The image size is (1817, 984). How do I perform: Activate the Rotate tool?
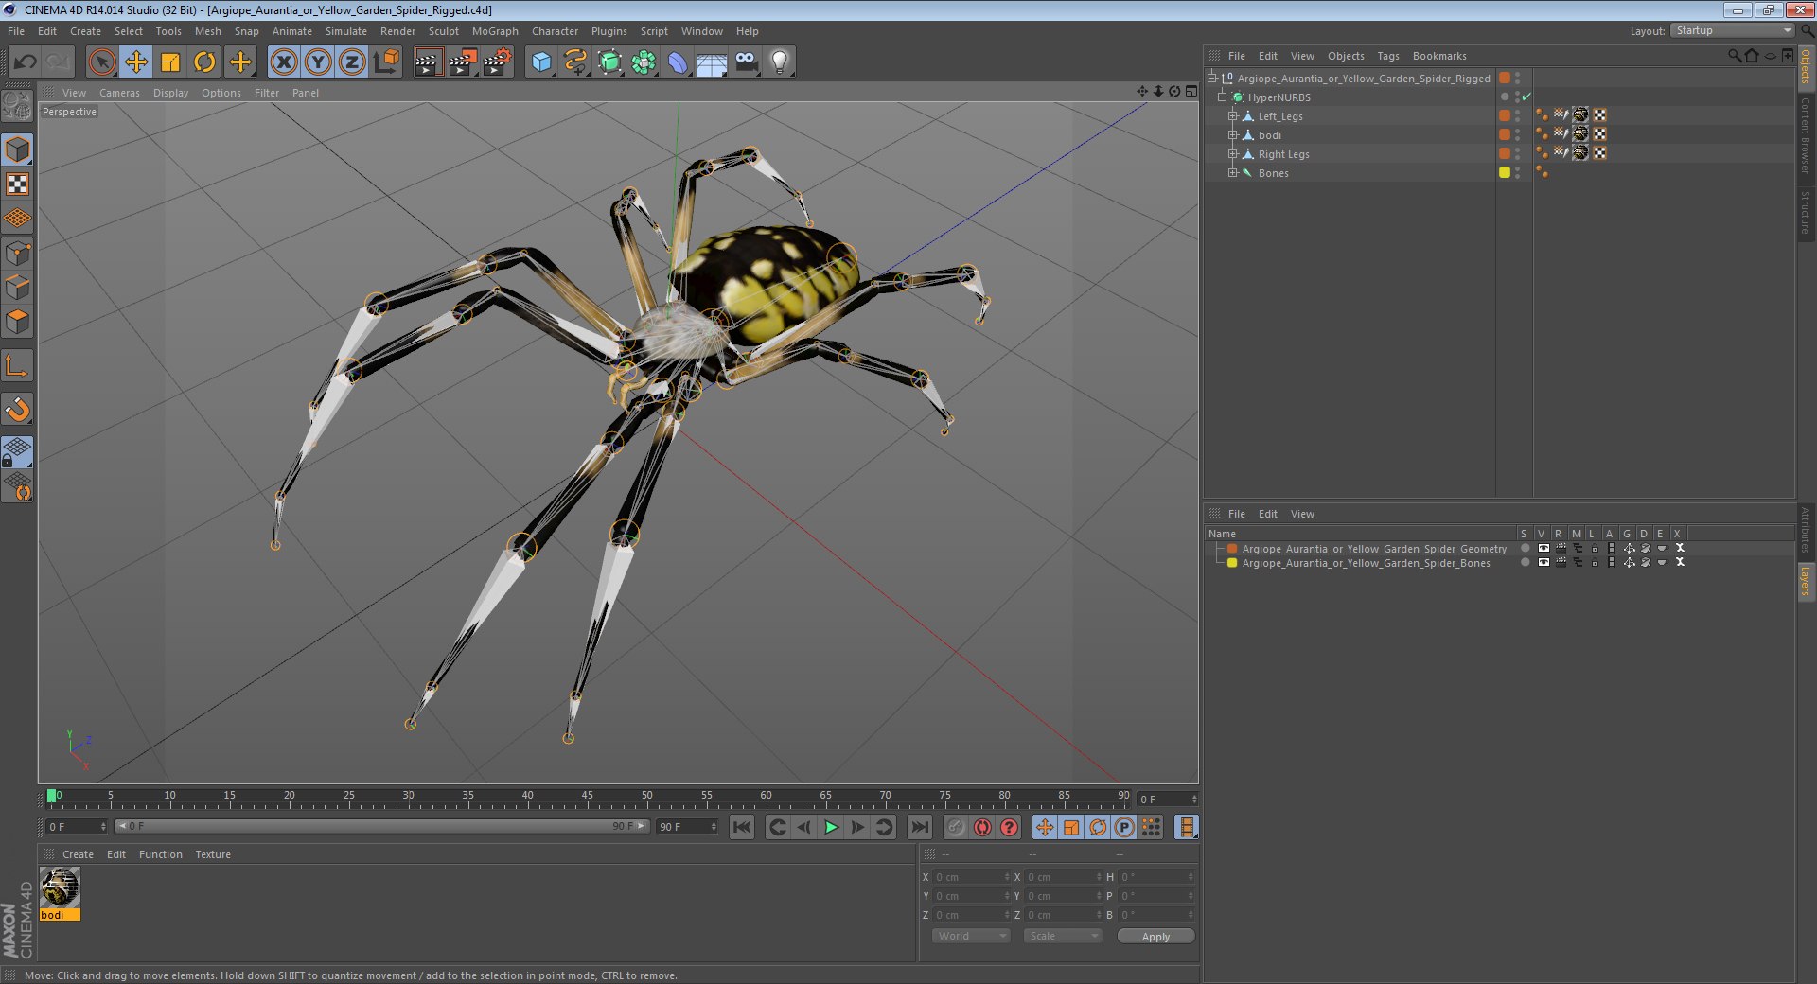pos(204,62)
